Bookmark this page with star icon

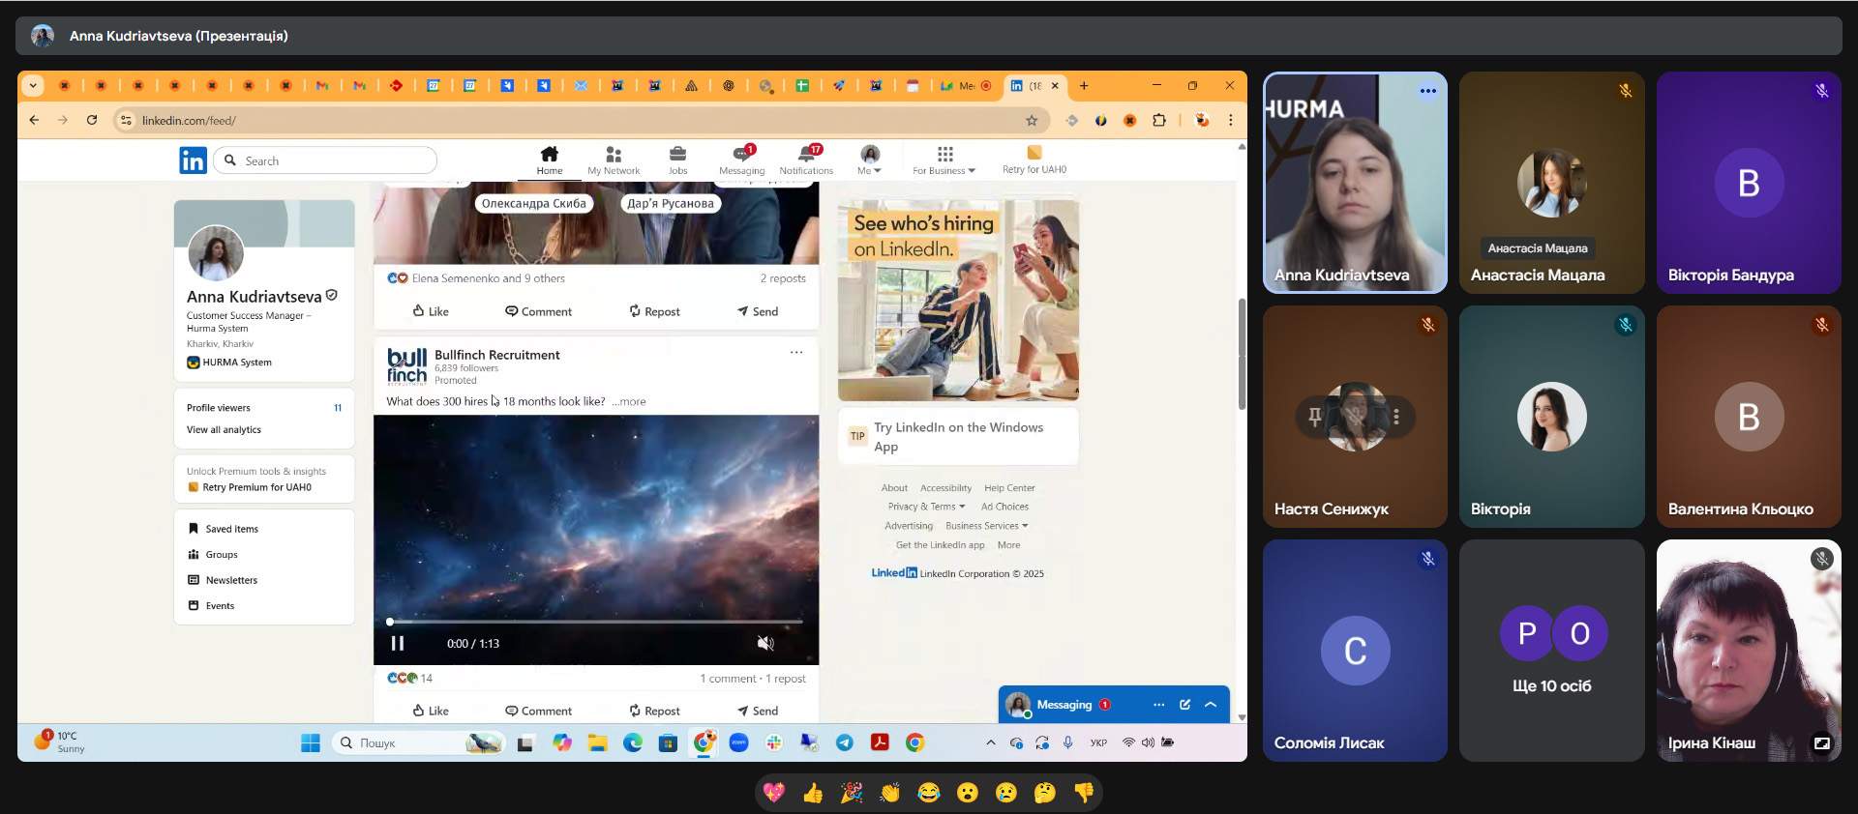[x=1032, y=121]
